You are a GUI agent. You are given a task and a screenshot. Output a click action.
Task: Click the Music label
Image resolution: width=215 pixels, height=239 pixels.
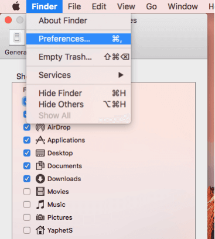(x=56, y=205)
